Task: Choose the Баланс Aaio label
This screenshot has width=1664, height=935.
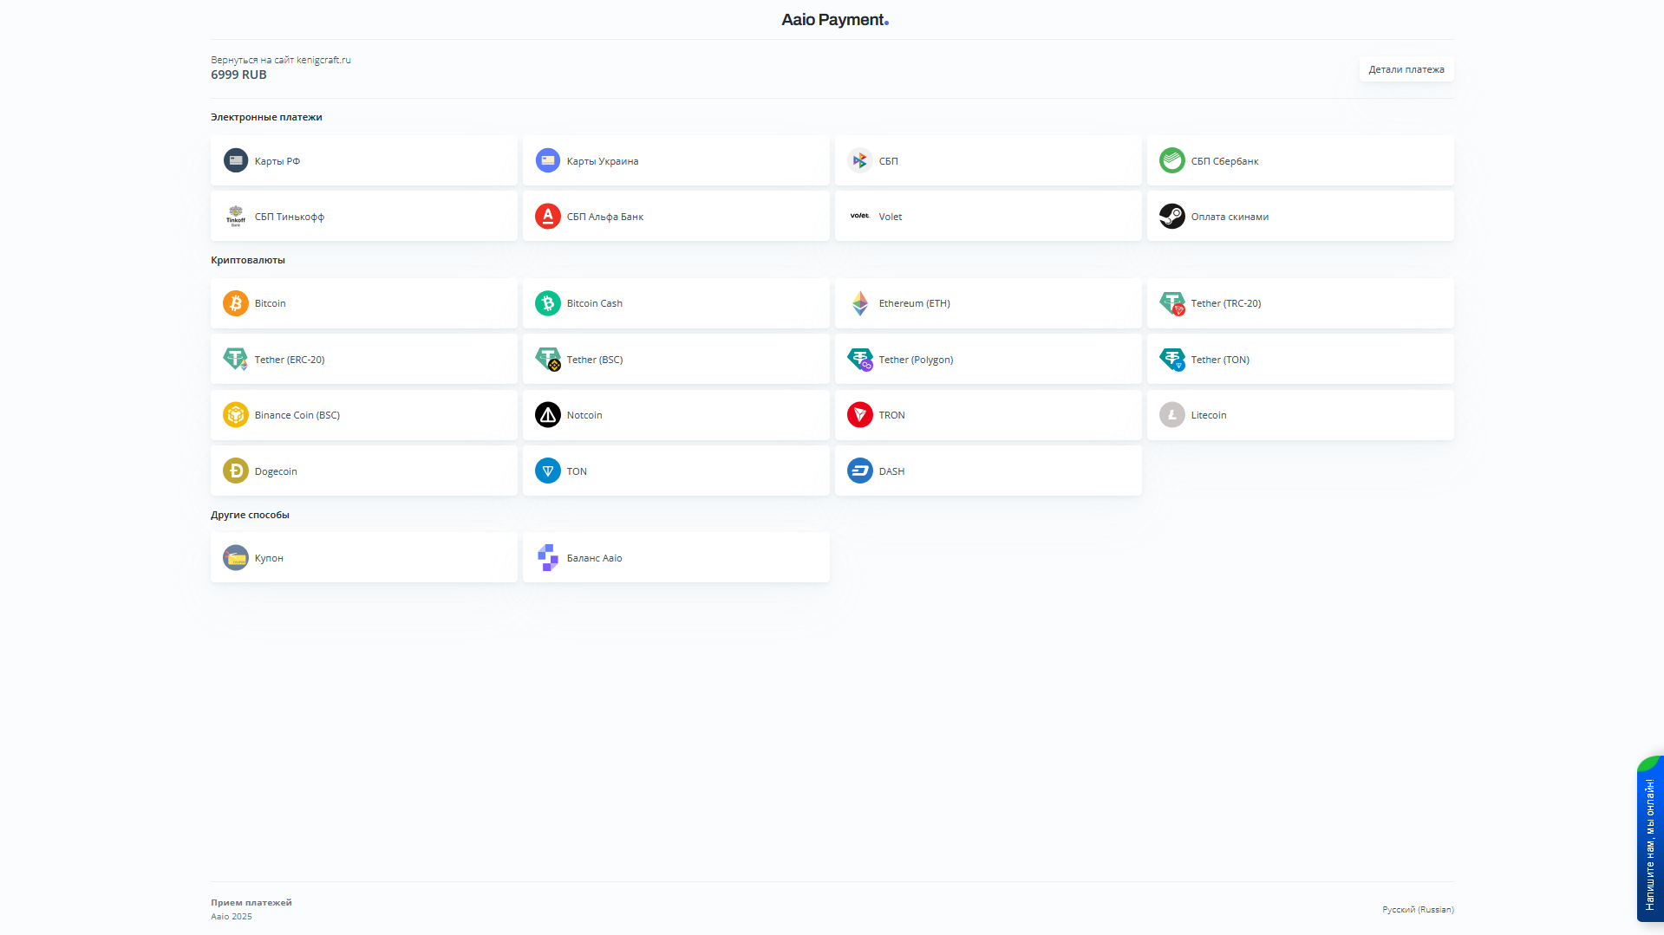Action: pos(595,558)
